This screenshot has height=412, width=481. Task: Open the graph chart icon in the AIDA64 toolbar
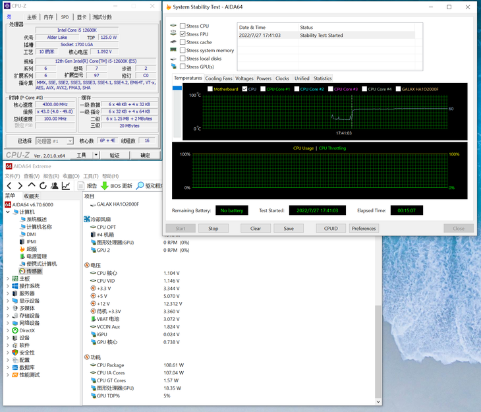66,186
